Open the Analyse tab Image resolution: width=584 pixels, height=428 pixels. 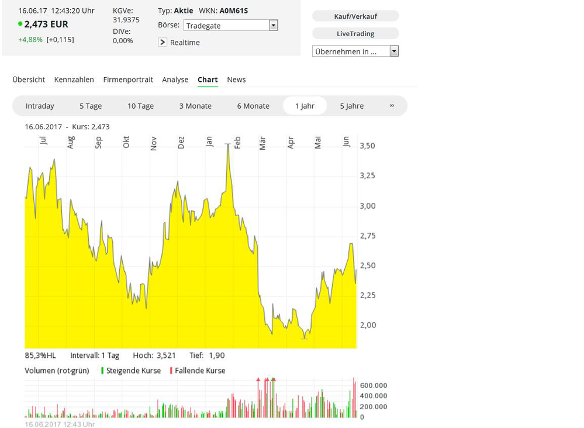click(175, 80)
